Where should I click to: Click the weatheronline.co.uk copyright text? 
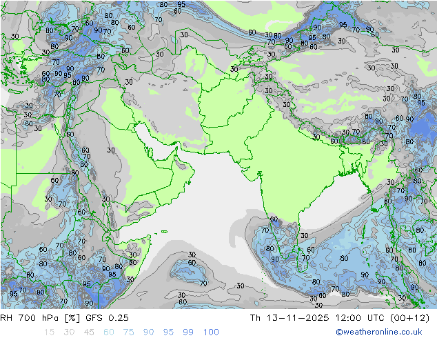(x=378, y=332)
